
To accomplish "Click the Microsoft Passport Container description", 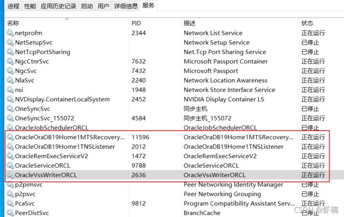I will click(226, 61).
